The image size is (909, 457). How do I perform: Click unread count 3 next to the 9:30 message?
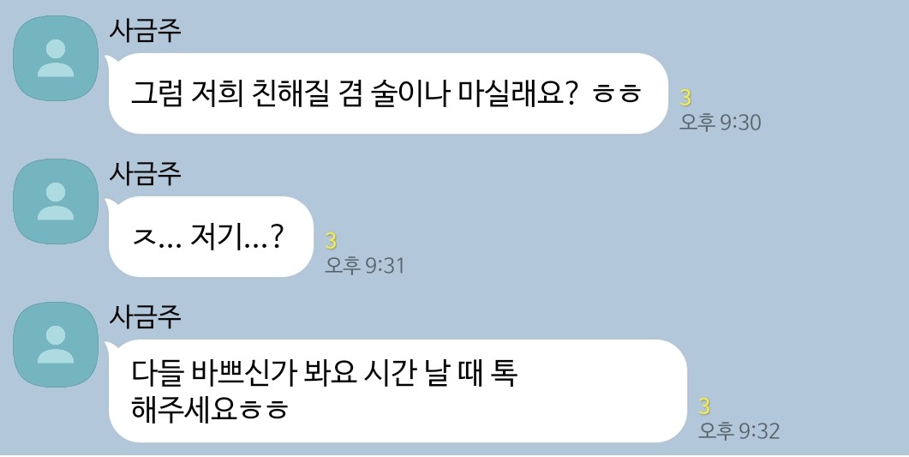tap(685, 98)
